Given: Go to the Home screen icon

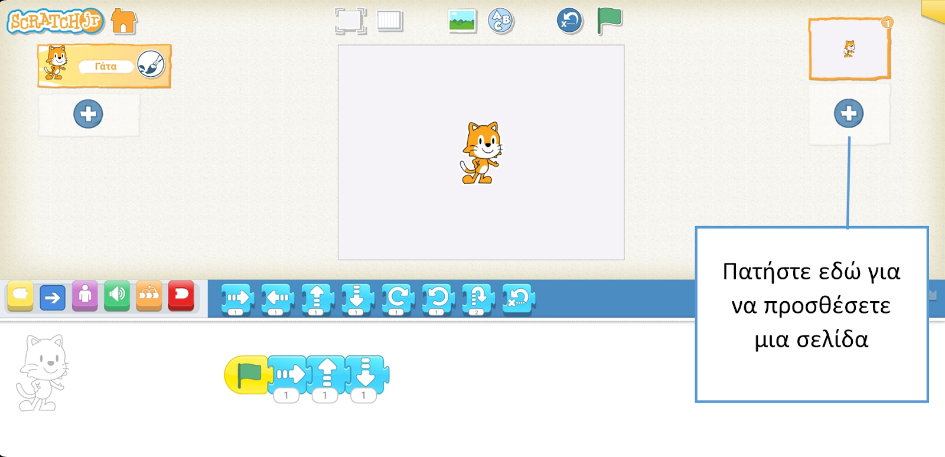Looking at the screenshot, I should (123, 21).
